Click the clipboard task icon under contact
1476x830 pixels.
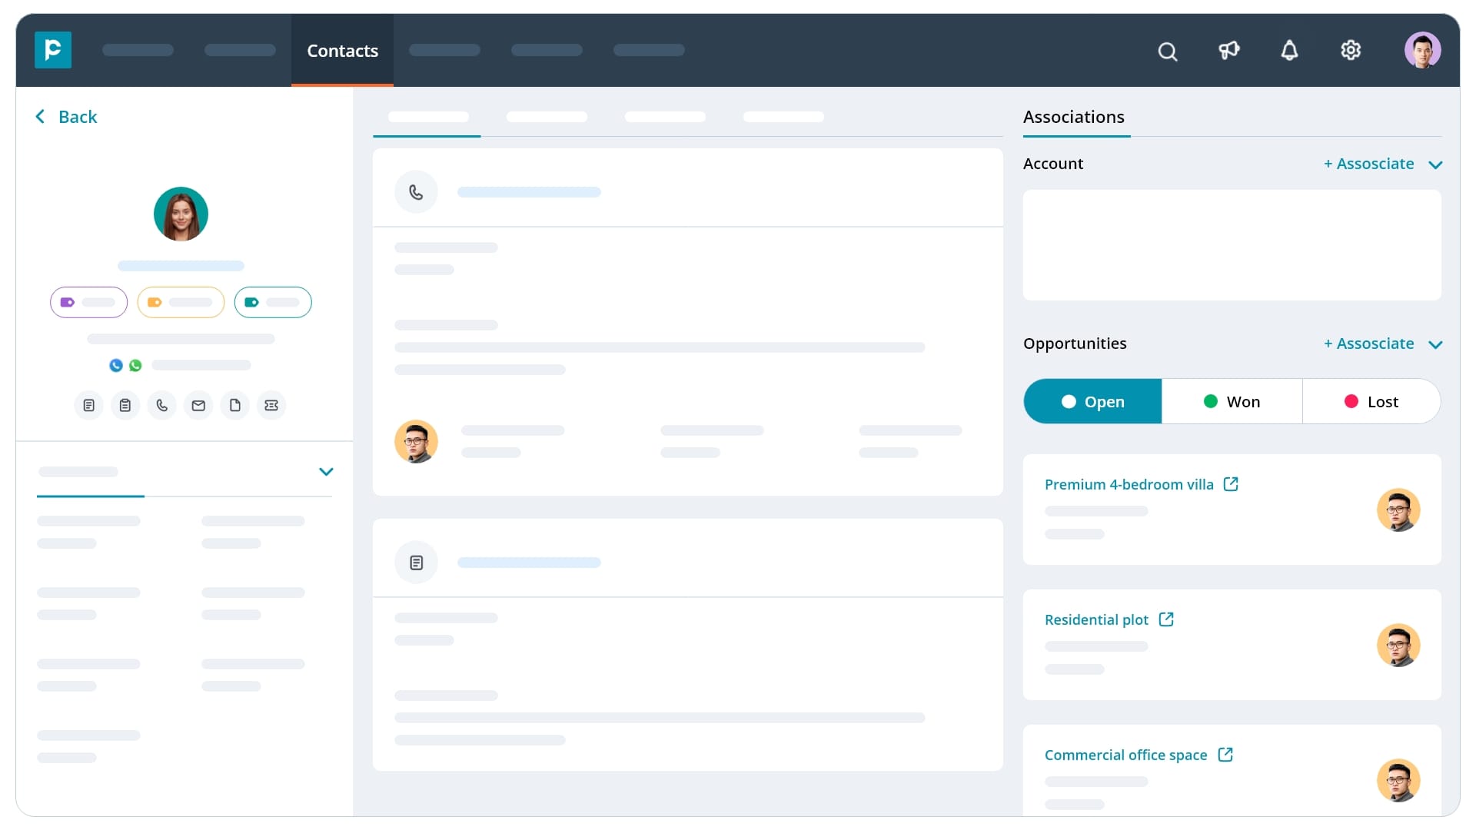(x=125, y=405)
